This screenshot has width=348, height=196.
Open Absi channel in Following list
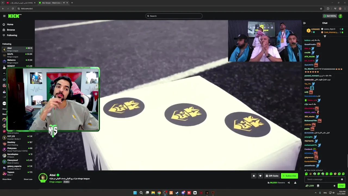[17, 49]
